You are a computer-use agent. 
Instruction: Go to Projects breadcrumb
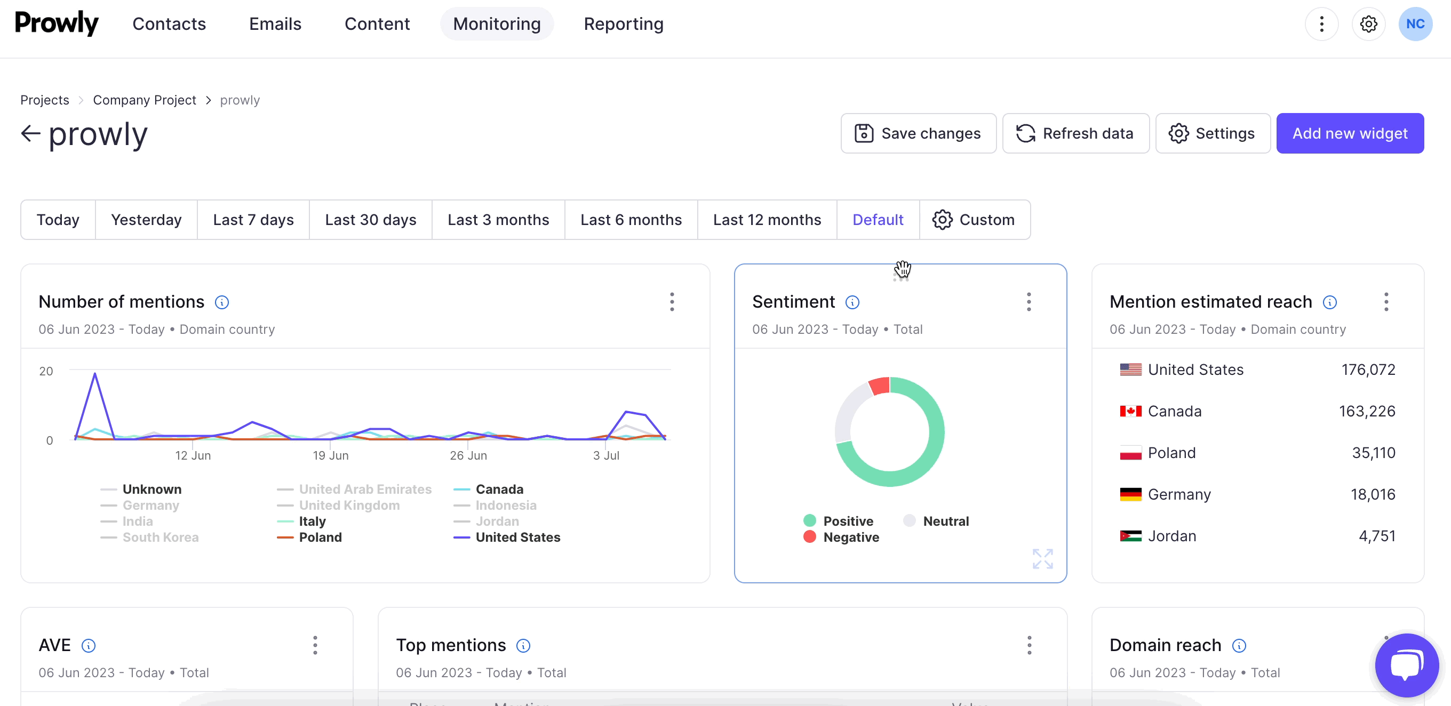pyautogui.click(x=44, y=100)
